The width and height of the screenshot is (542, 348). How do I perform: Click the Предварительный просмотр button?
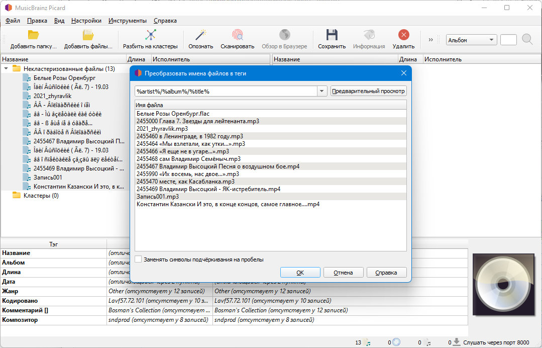368,91
